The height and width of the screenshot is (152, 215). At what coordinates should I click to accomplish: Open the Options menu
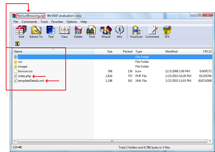click(x=72, y=22)
